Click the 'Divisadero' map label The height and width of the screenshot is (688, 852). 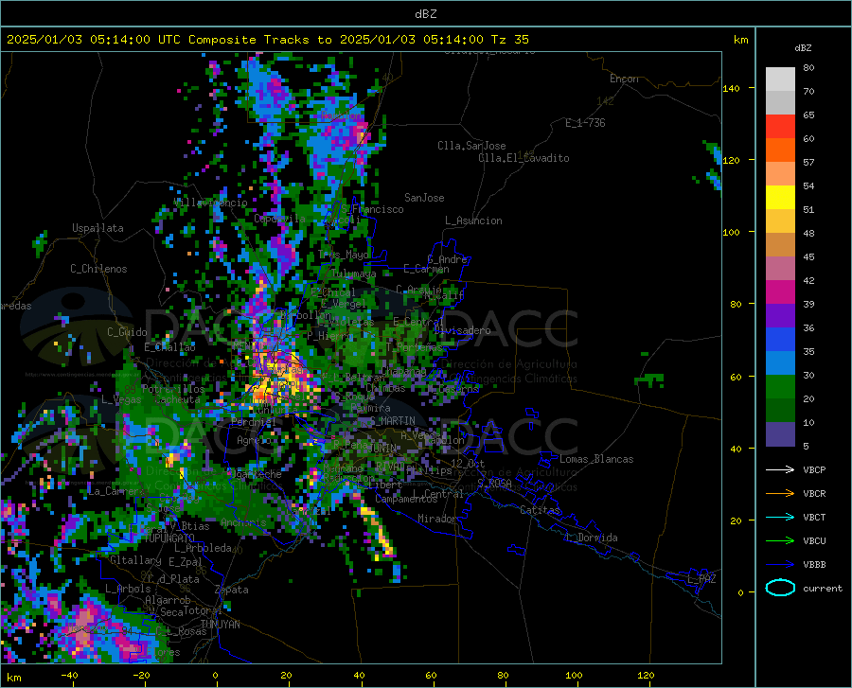[462, 330]
